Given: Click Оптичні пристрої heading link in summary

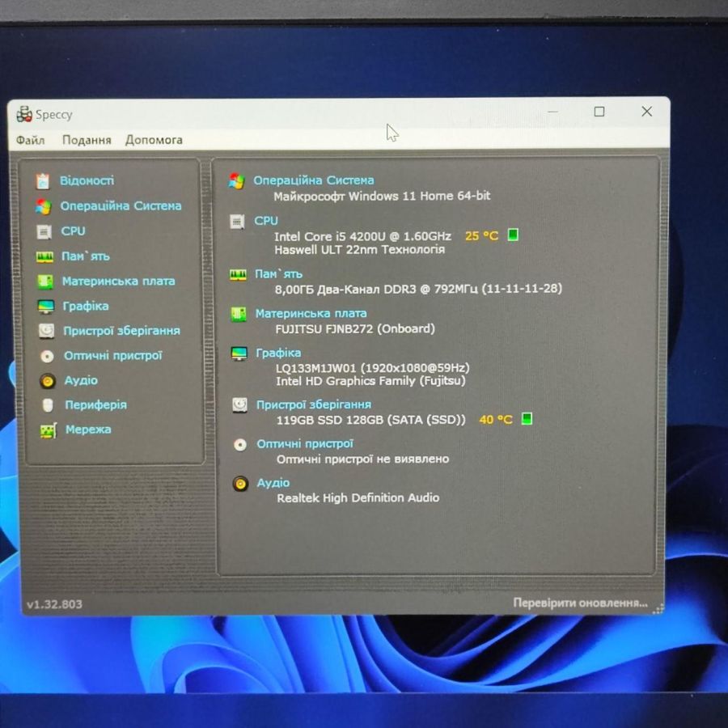Looking at the screenshot, I should [x=305, y=444].
